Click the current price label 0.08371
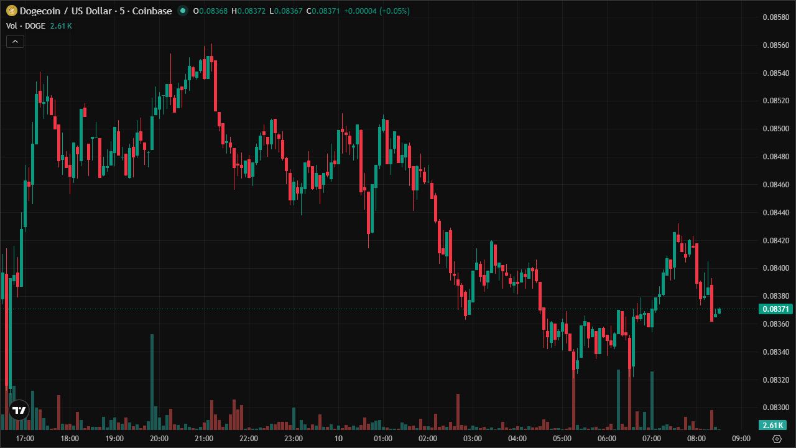This screenshot has height=448, width=796. (x=775, y=309)
